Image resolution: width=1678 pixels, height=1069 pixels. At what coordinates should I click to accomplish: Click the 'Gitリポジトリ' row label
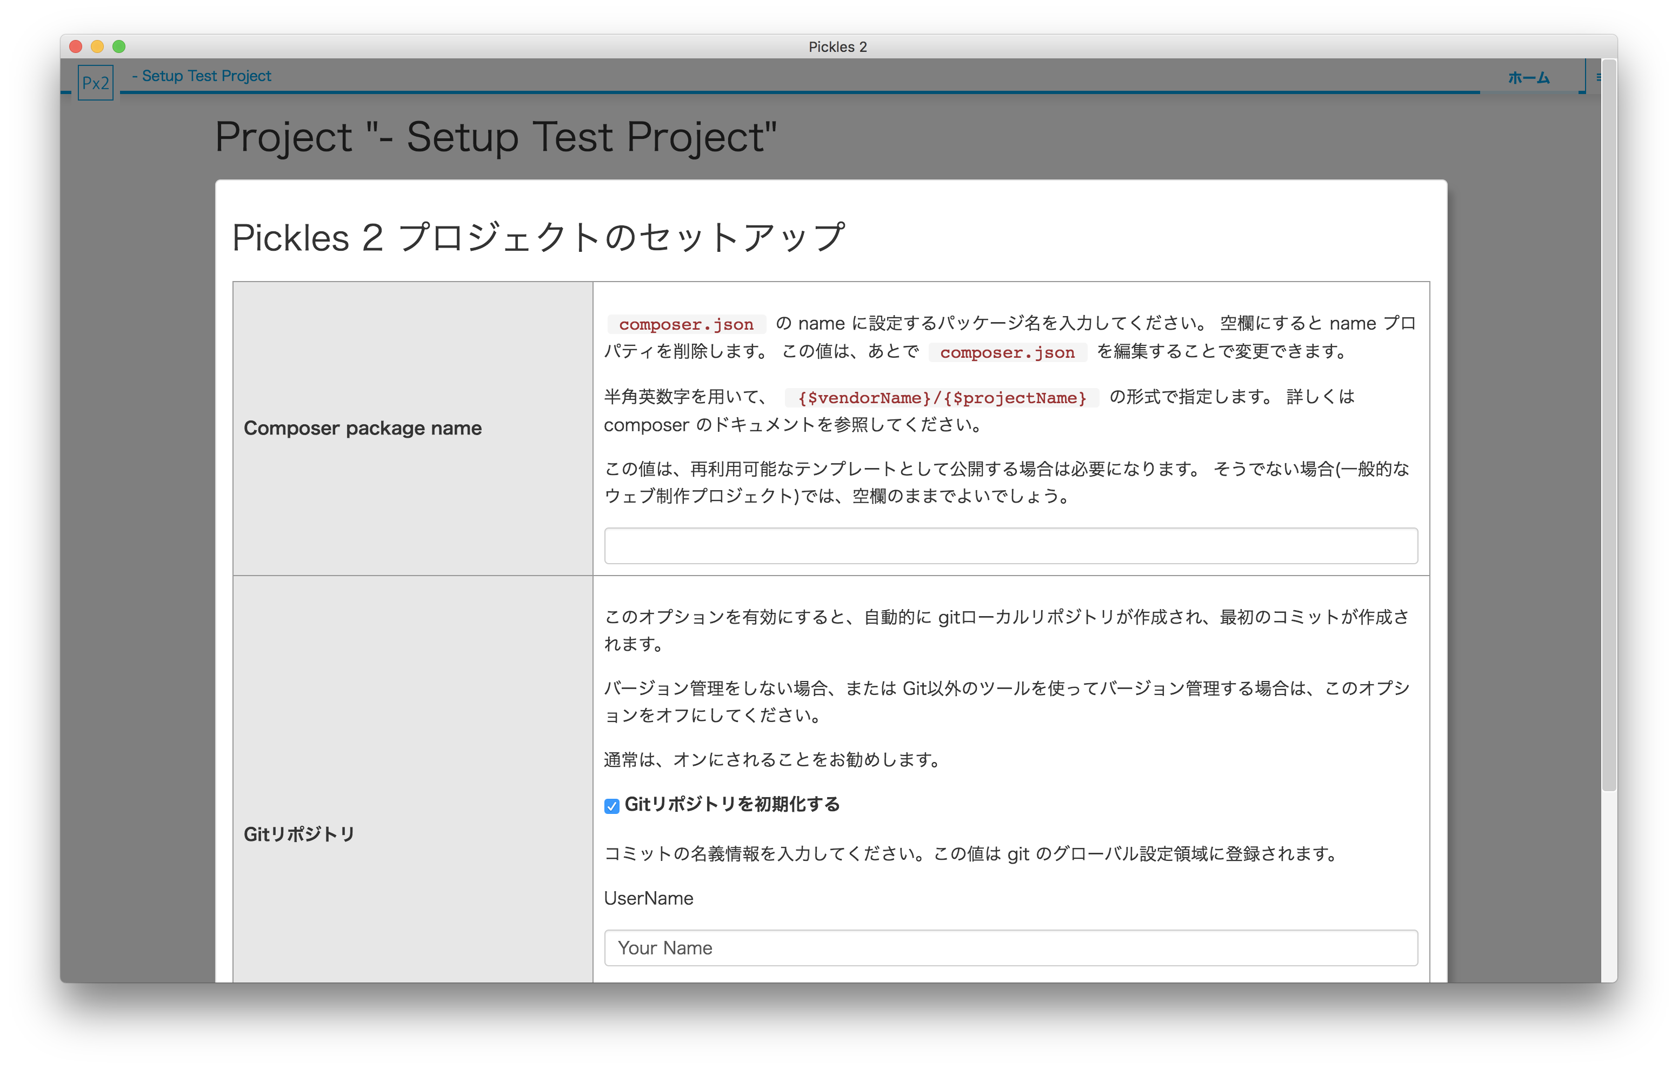pyautogui.click(x=299, y=834)
